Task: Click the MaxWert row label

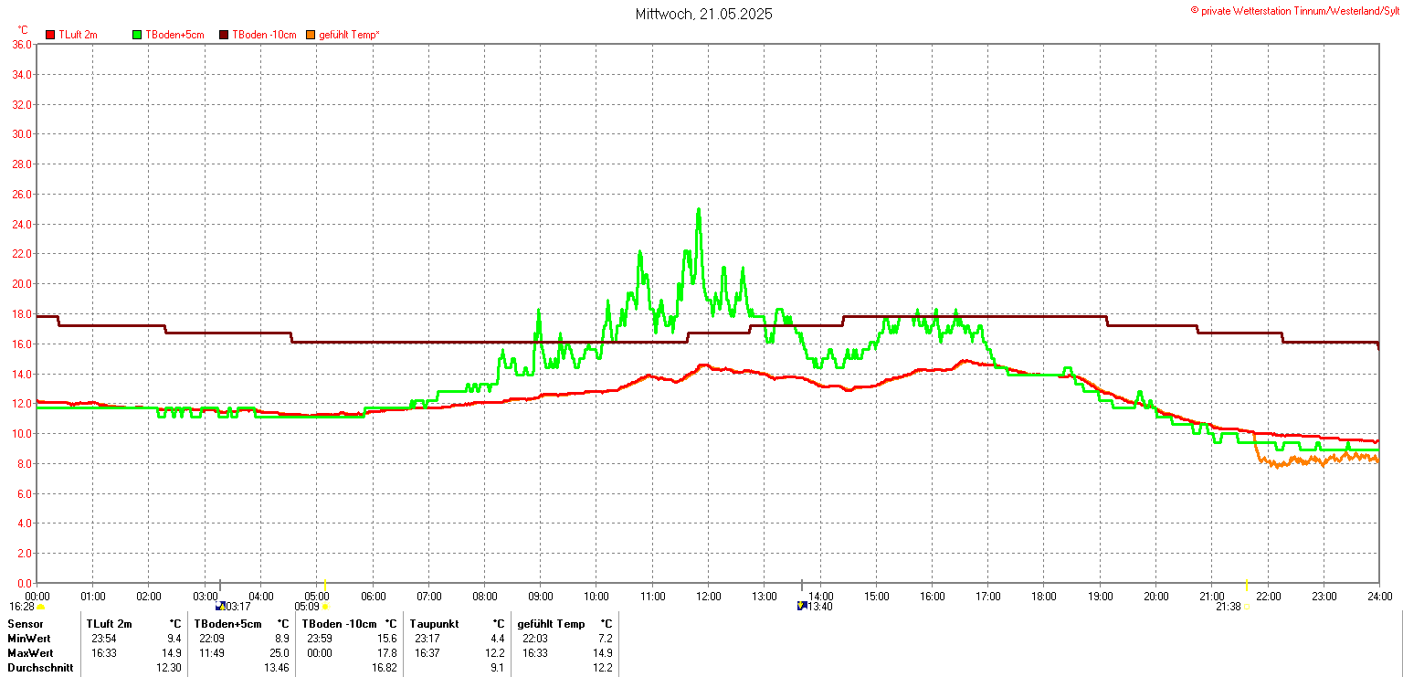Action: point(30,653)
